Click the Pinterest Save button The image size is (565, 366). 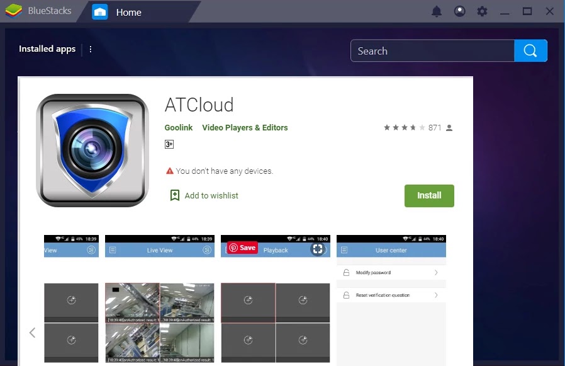242,248
